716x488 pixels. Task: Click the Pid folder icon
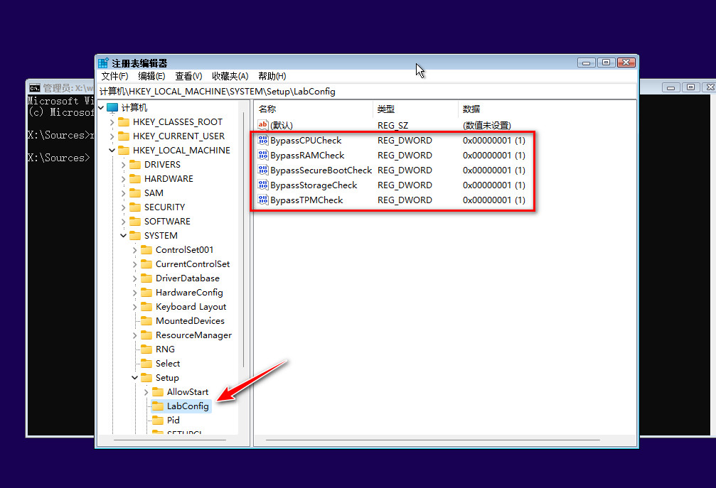tap(158, 420)
